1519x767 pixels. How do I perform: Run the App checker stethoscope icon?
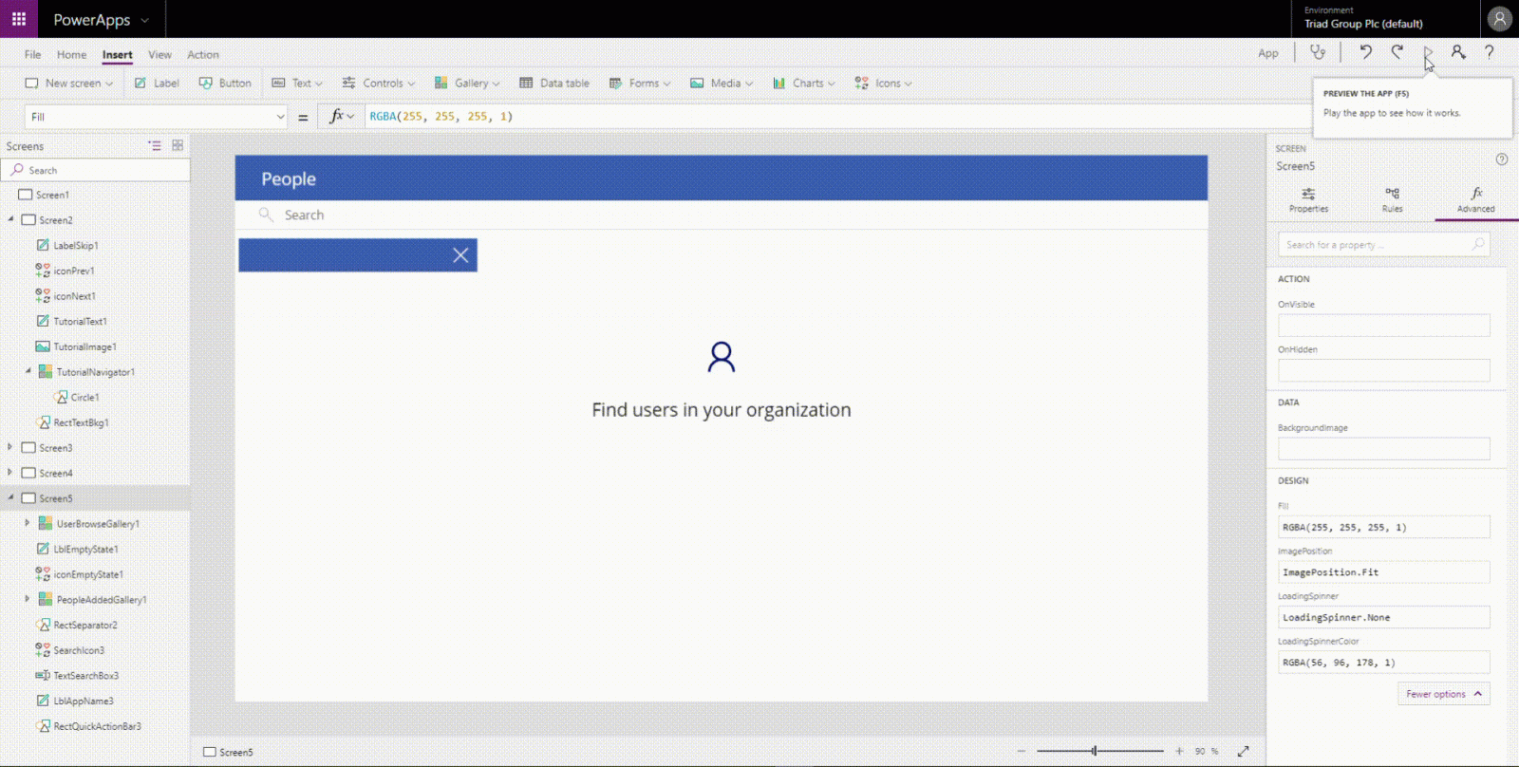pos(1318,53)
